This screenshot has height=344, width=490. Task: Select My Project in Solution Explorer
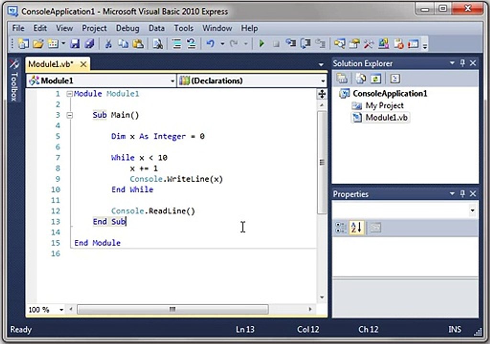tap(384, 106)
